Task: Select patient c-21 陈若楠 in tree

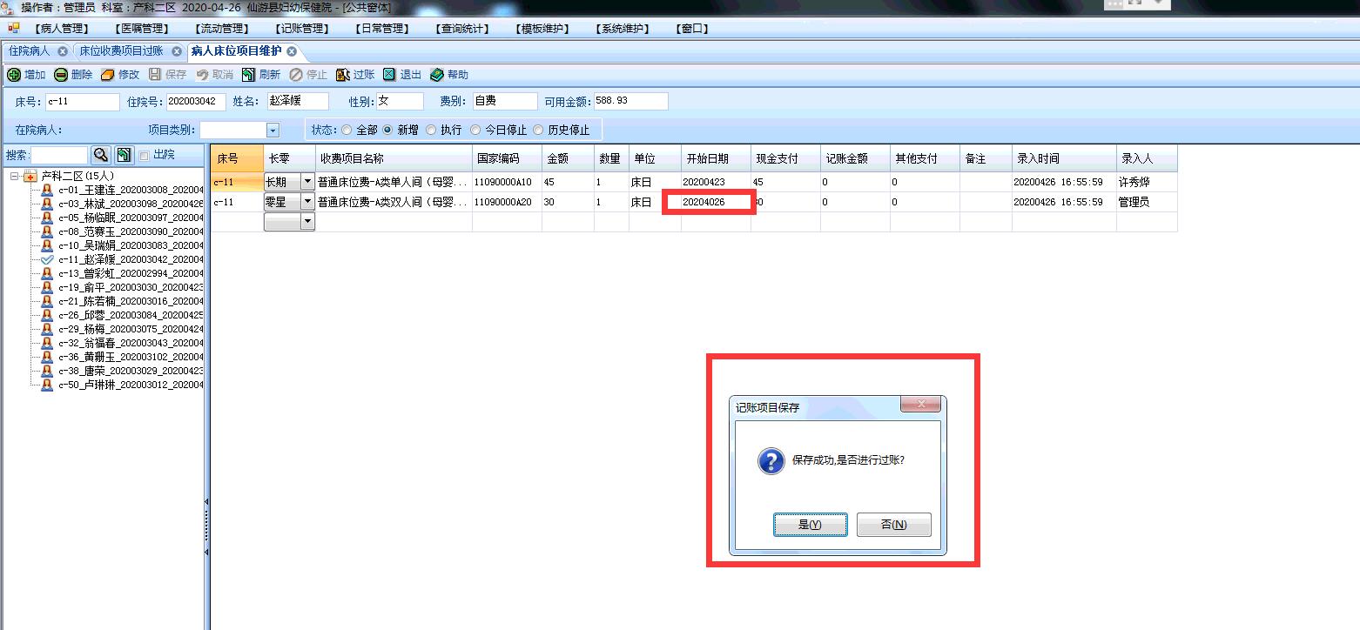Action: [131, 301]
